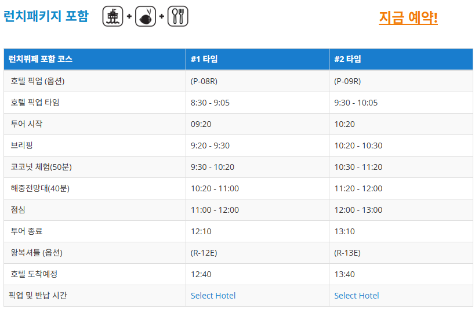Screen dimensions: 475x309
Task: Select the P-08R pickup code cell
Action: 257,81
